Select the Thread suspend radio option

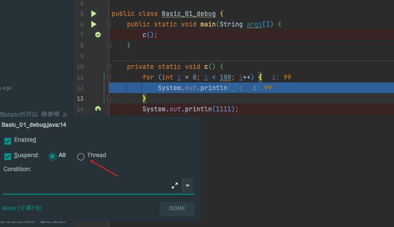click(81, 156)
